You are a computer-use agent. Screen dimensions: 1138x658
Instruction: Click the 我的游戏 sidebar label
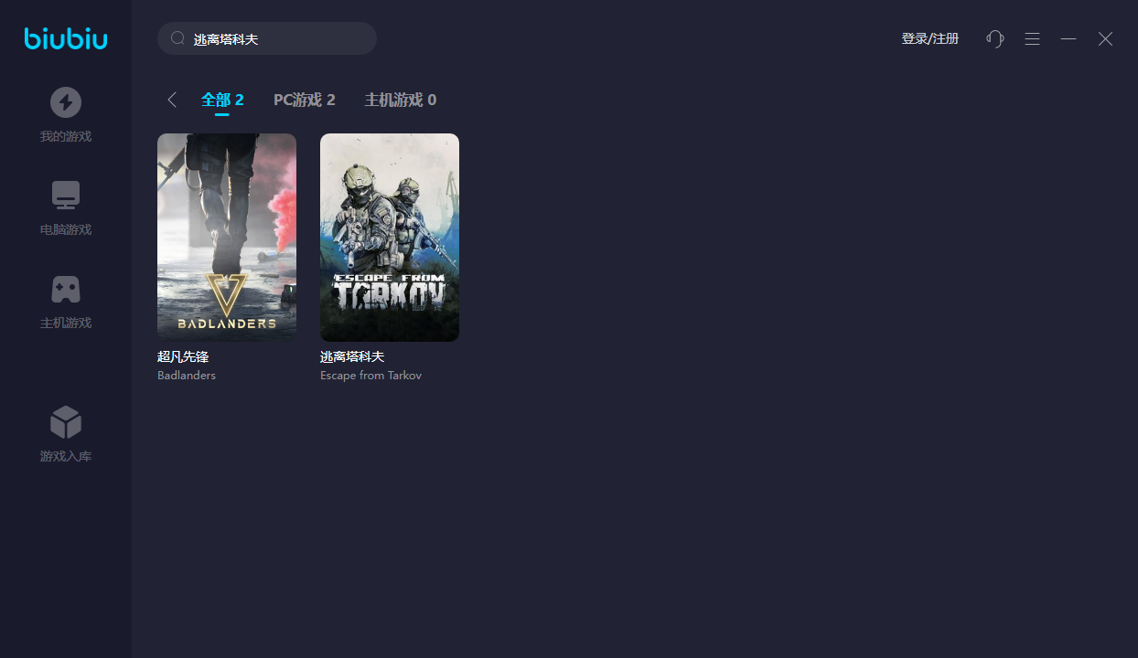(x=66, y=136)
